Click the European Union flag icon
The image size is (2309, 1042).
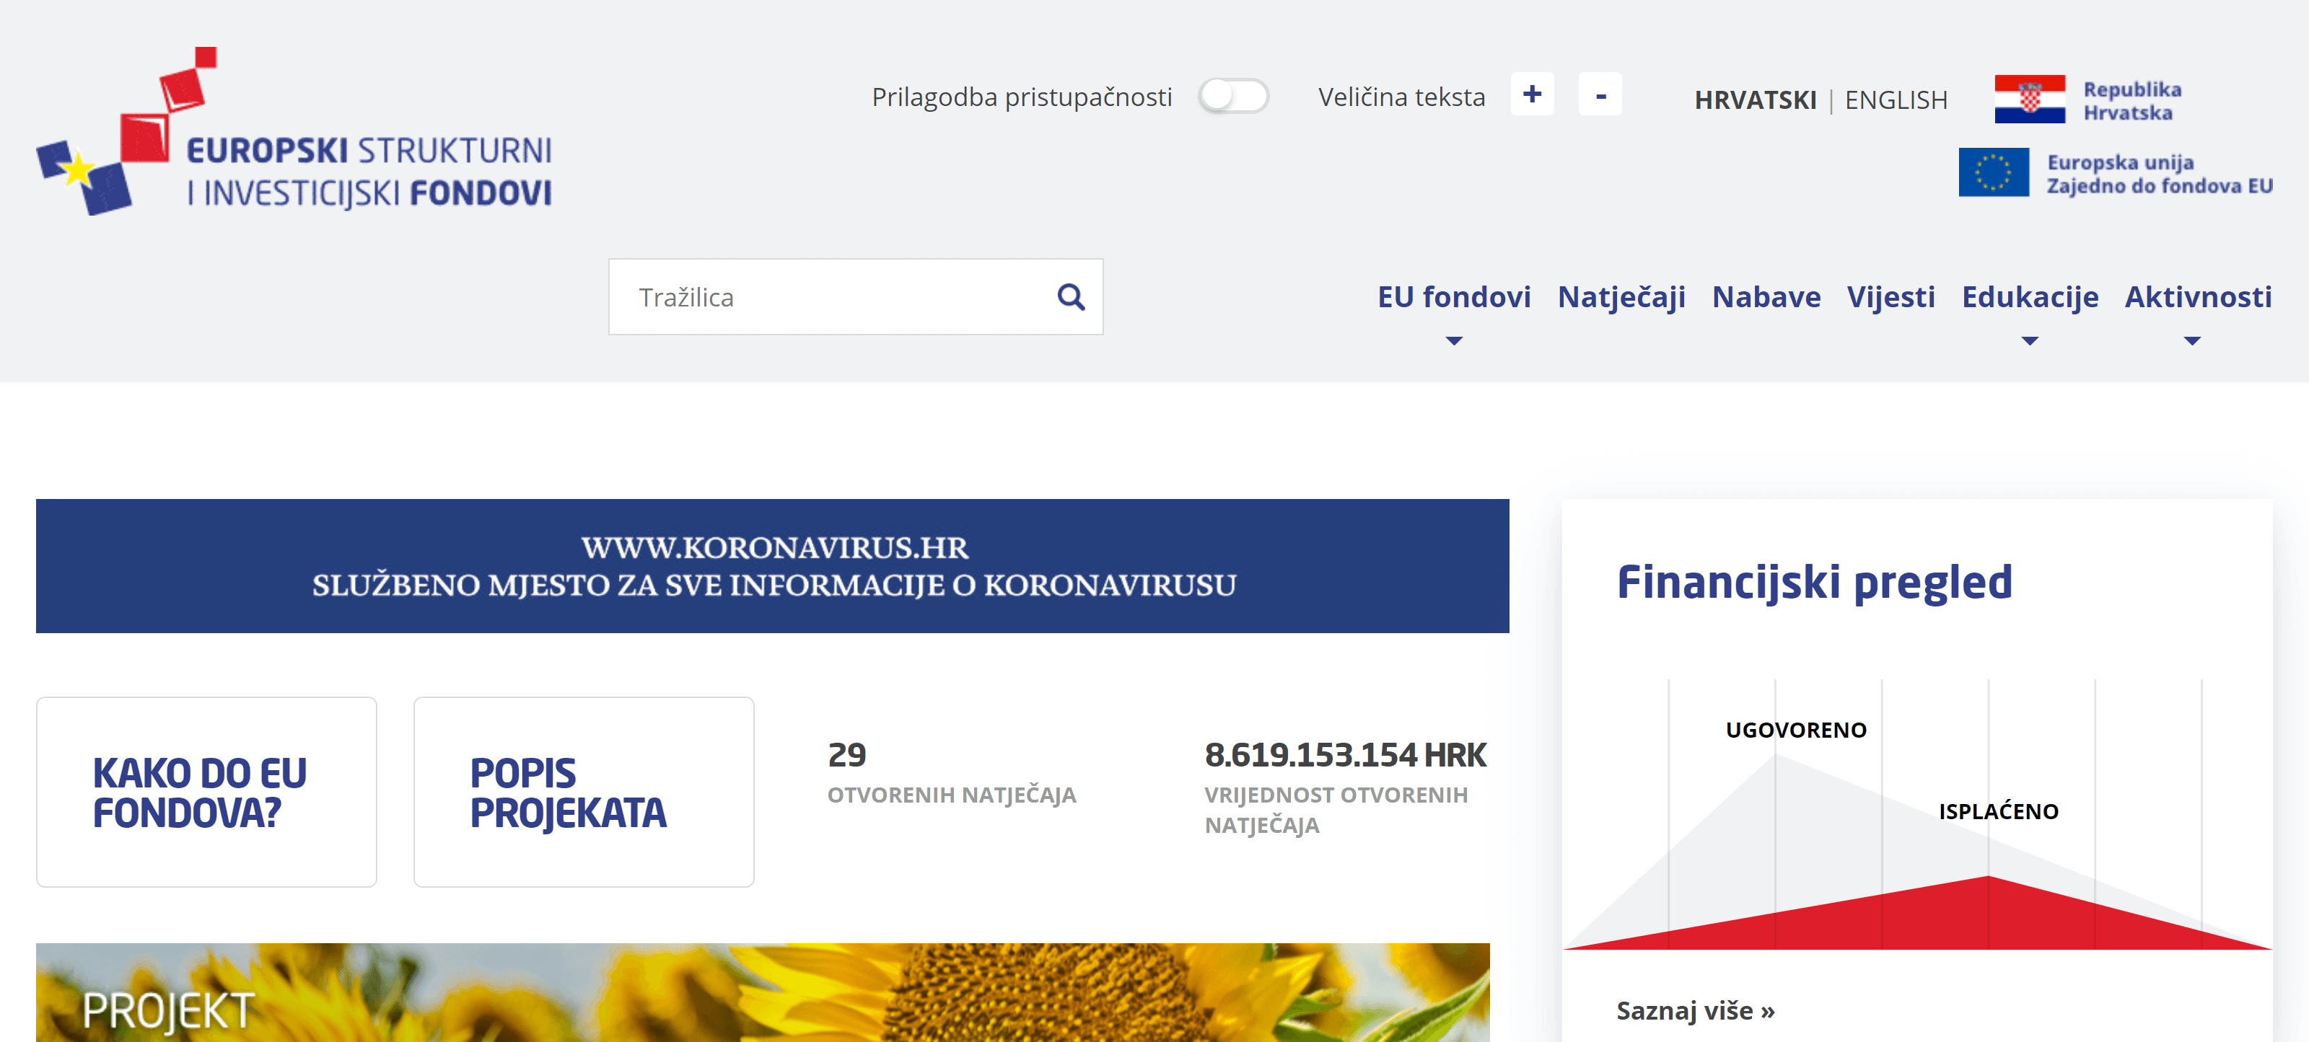pos(1994,172)
